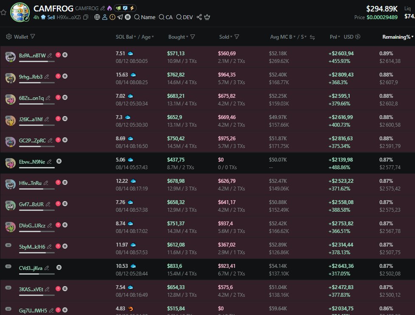Click the red alert icon for 6BZs...on1q
415x315 pixels.
[x=58, y=97]
